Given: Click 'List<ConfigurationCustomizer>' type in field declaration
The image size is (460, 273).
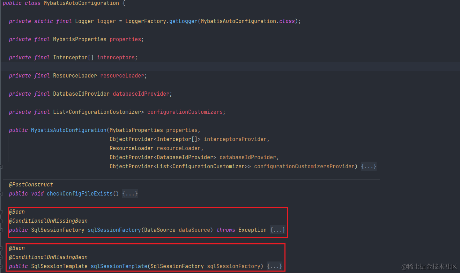Looking at the screenshot, I should 98,112.
